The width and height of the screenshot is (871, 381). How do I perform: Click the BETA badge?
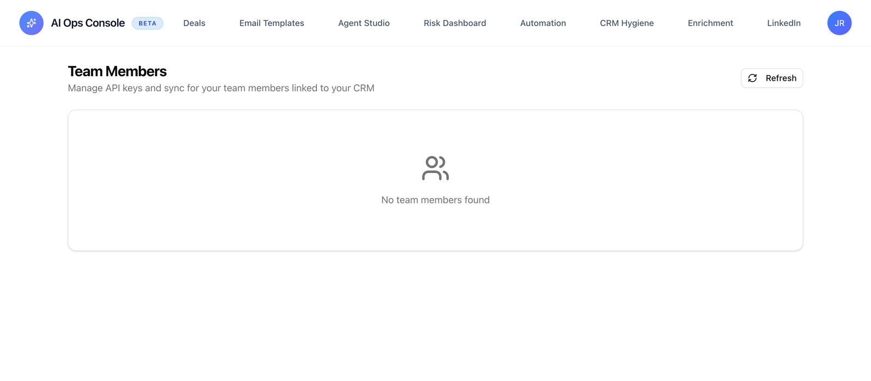tap(148, 23)
